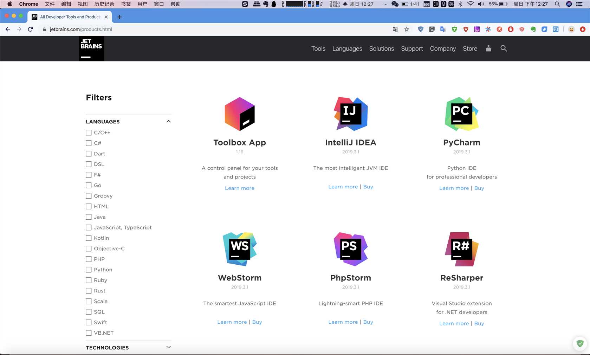
Task: Open the Notification Center list icon
Action: (x=579, y=4)
